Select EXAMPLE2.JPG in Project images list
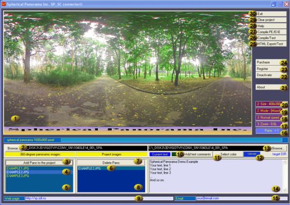Image resolution: width=290 pixels, height=205 pixels. tap(111, 168)
